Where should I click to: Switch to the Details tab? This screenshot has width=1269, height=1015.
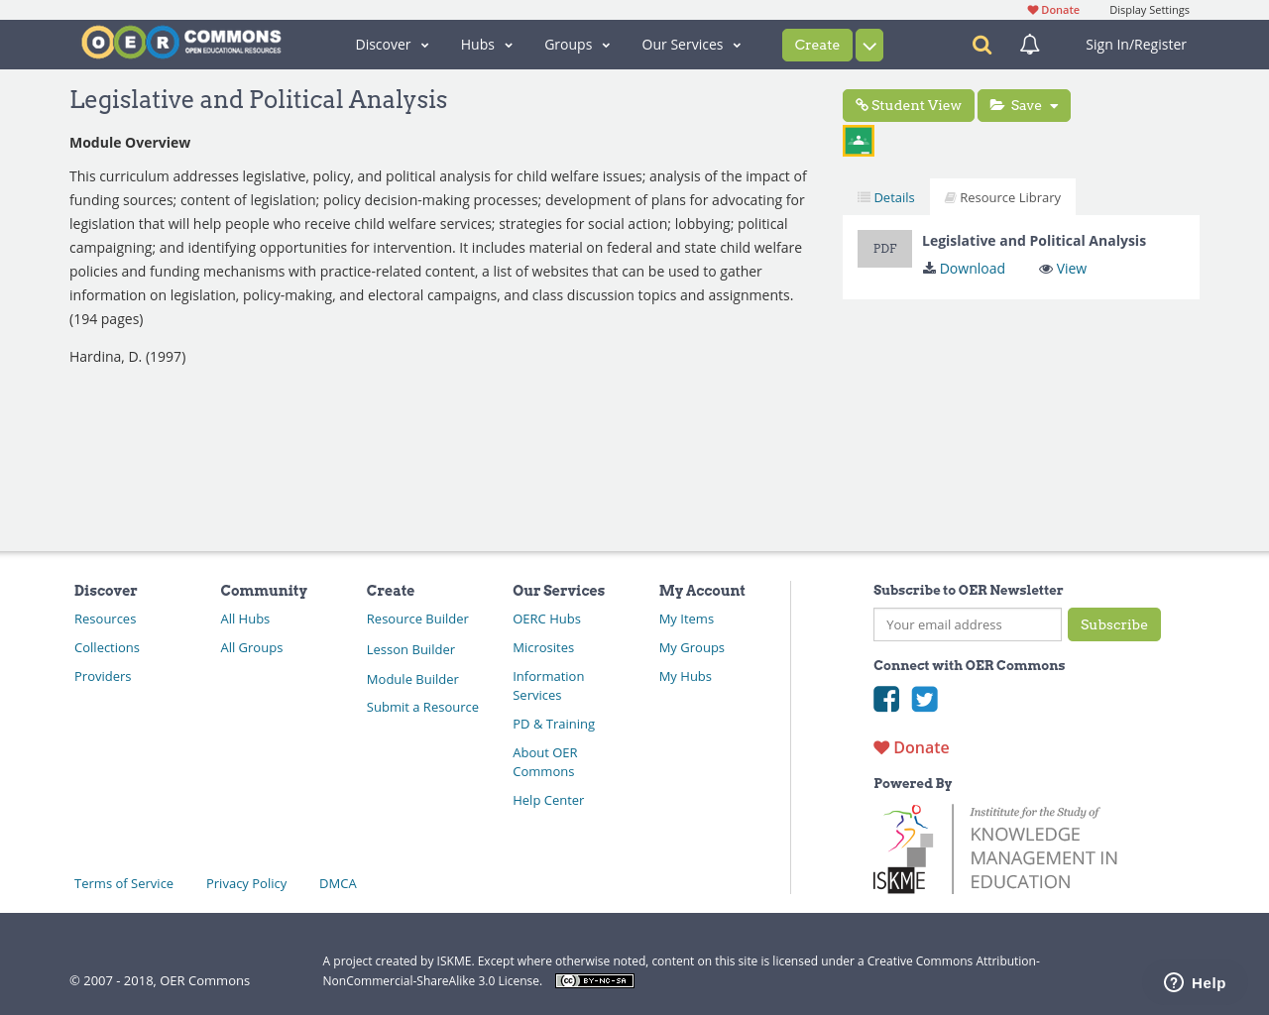point(885,195)
